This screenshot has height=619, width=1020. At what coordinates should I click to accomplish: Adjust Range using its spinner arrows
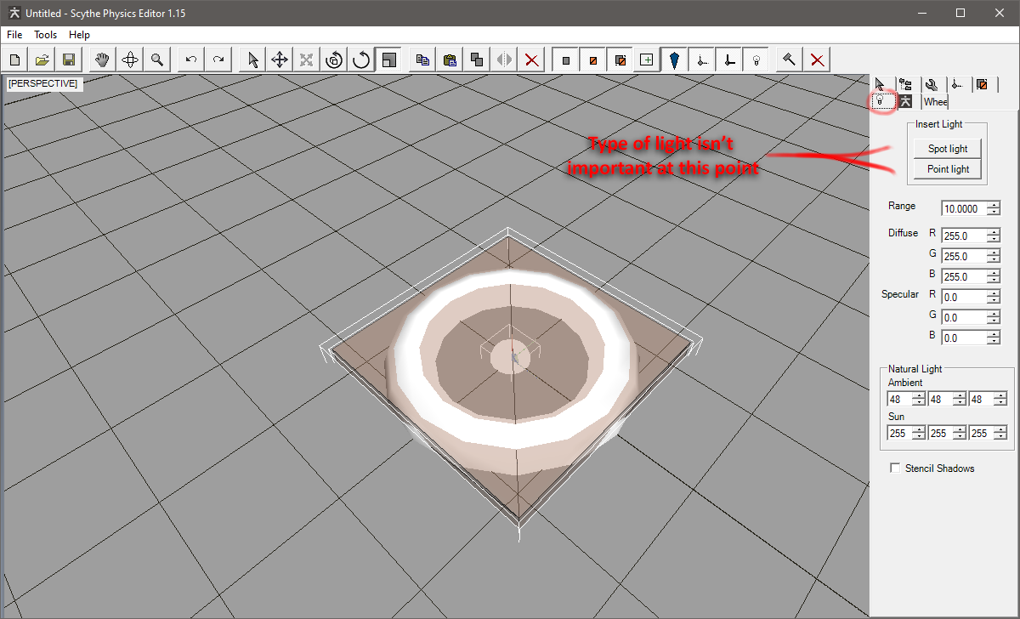pos(994,208)
